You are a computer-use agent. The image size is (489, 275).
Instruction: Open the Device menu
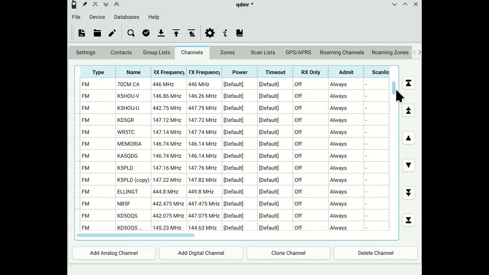[97, 17]
